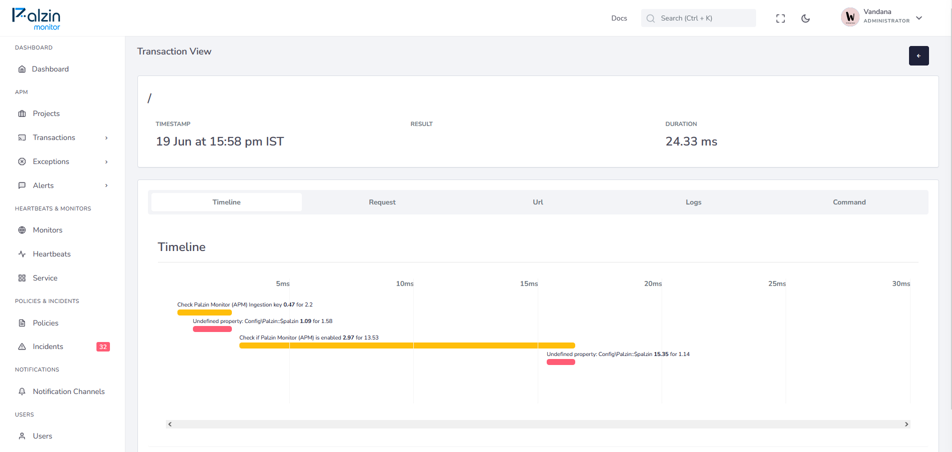
Task: Click the Monitors globe icon
Action: [x=22, y=230]
